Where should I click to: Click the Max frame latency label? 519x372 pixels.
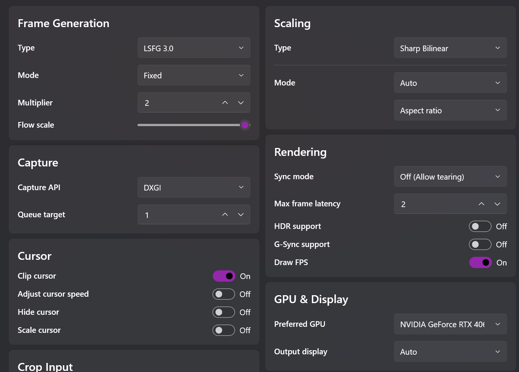tap(307, 204)
